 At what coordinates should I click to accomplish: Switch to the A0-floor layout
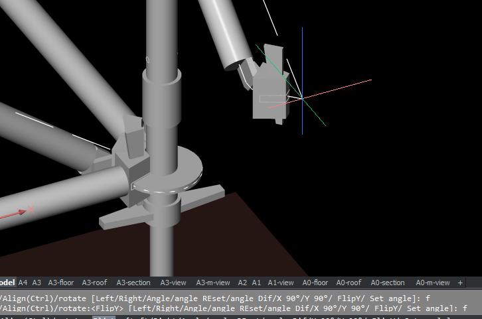pyautogui.click(x=315, y=283)
